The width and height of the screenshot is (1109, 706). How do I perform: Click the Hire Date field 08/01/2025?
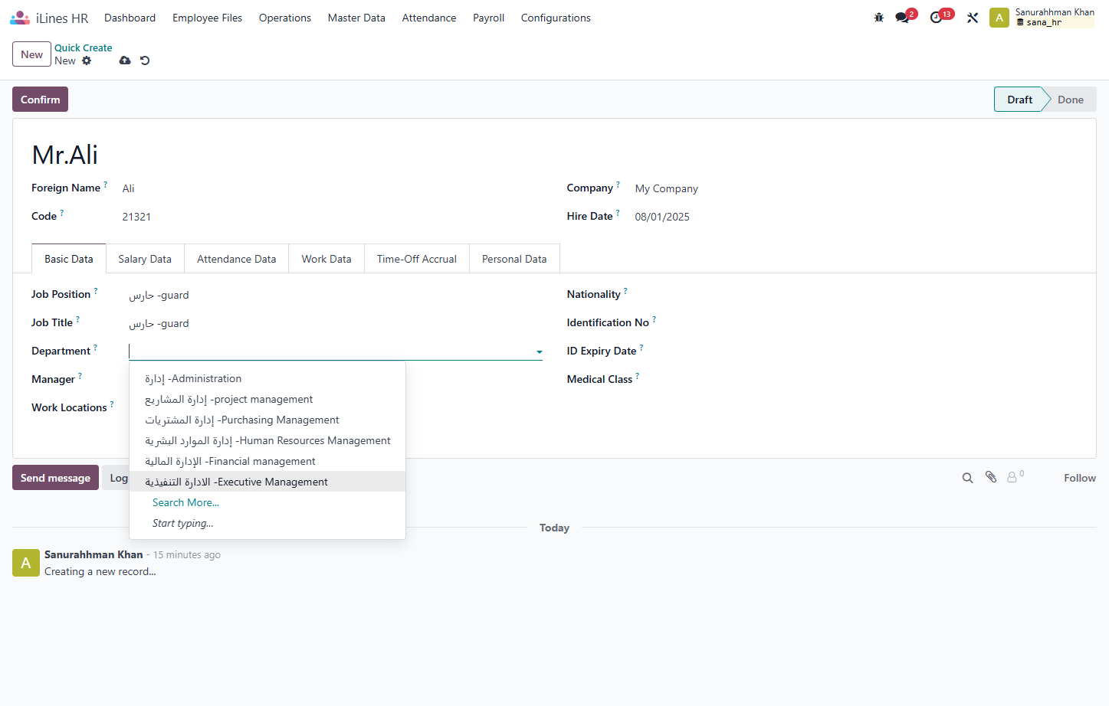click(x=662, y=217)
